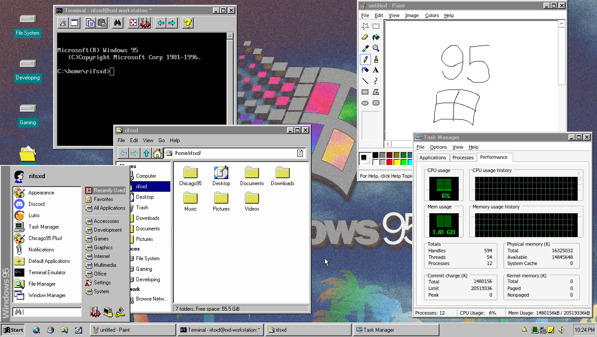
Task: Select the Color picker eyedropper in Paint
Action: pyautogui.click(x=365, y=48)
